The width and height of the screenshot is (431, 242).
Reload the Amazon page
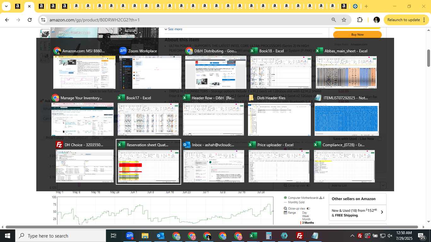[30, 20]
